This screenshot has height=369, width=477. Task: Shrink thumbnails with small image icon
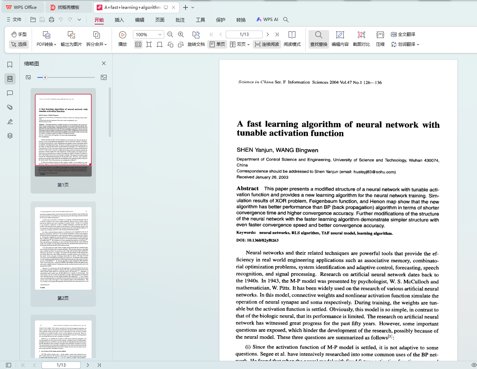point(28,77)
